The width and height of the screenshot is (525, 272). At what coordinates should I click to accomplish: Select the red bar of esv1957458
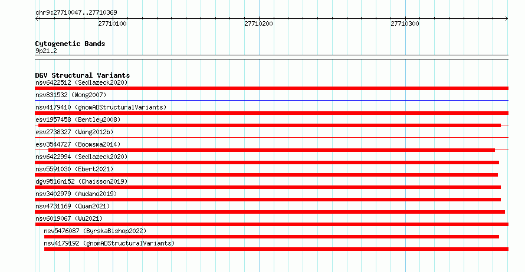pyautogui.click(x=270, y=125)
